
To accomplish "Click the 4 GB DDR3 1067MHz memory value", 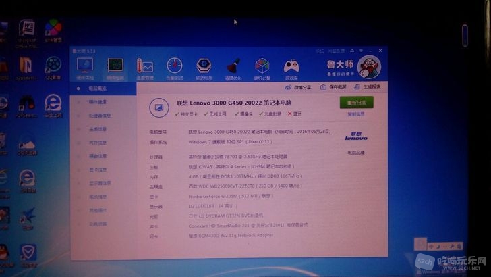I will (x=246, y=176).
